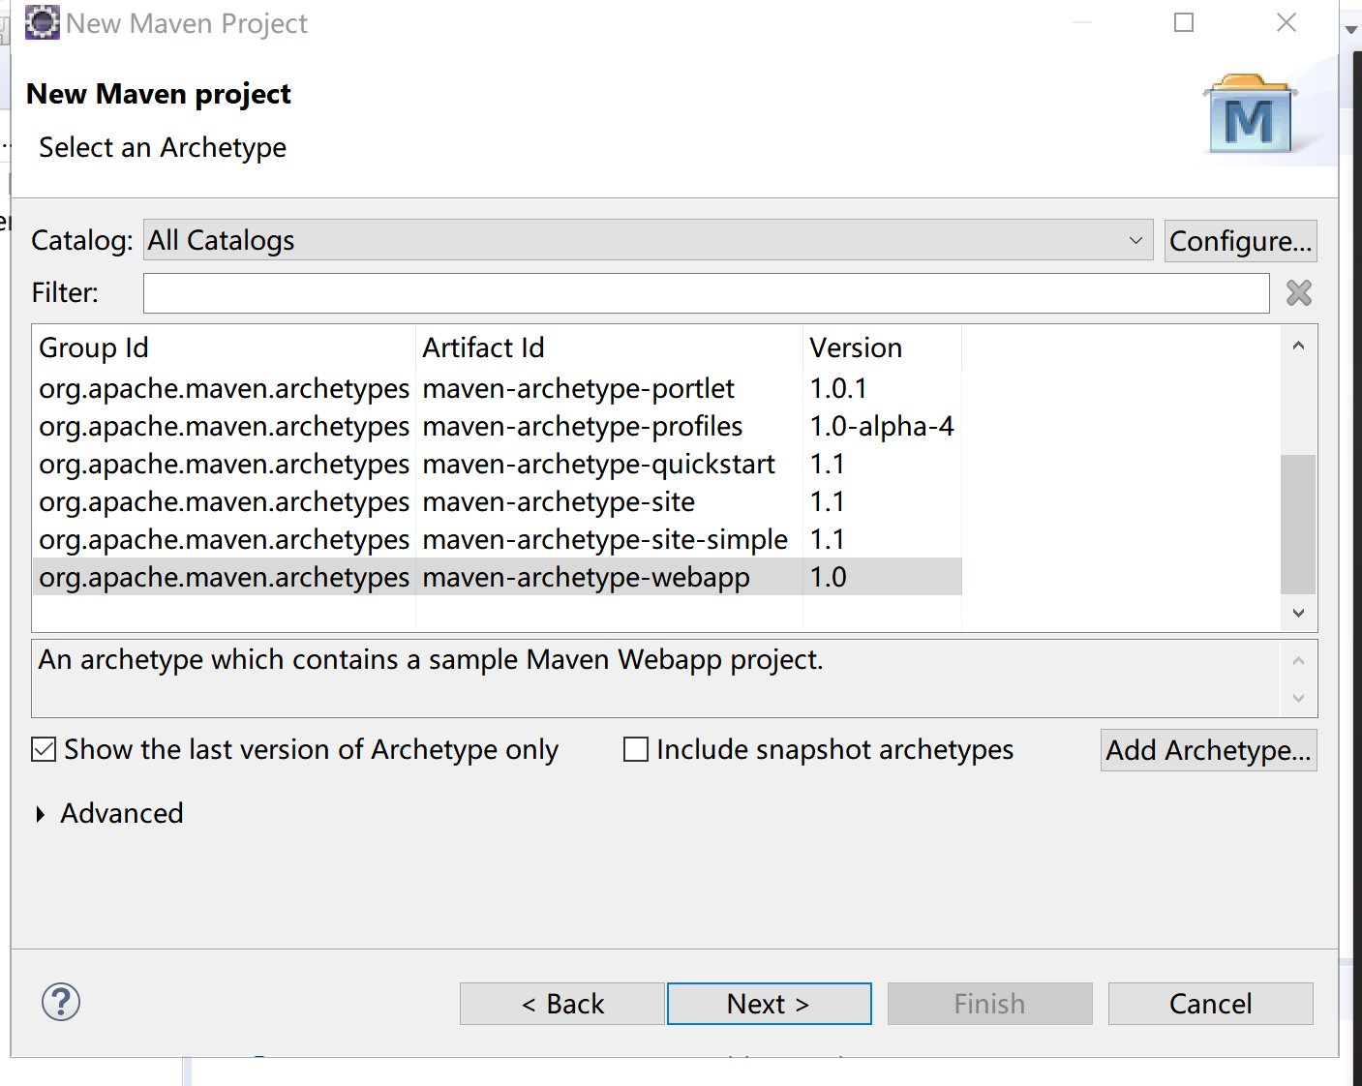Click description box down scroll arrow

coord(1298,698)
